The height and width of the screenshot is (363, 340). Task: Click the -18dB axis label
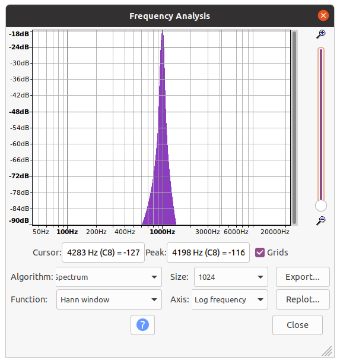click(x=19, y=34)
